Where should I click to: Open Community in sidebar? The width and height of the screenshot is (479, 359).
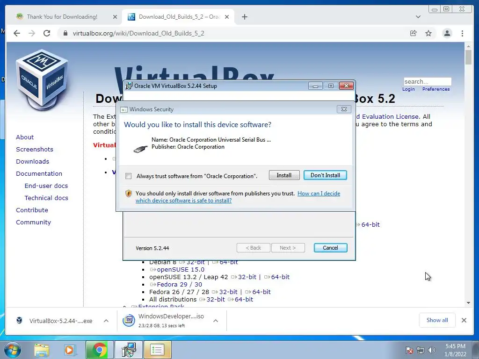tap(33, 223)
